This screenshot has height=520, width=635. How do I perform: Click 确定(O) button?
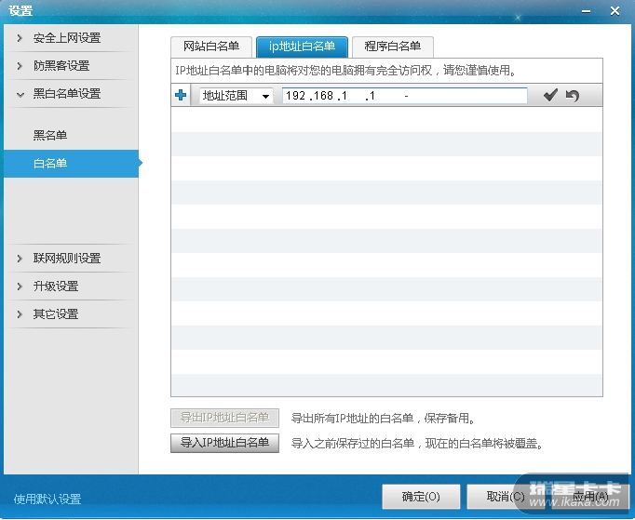pos(421,497)
